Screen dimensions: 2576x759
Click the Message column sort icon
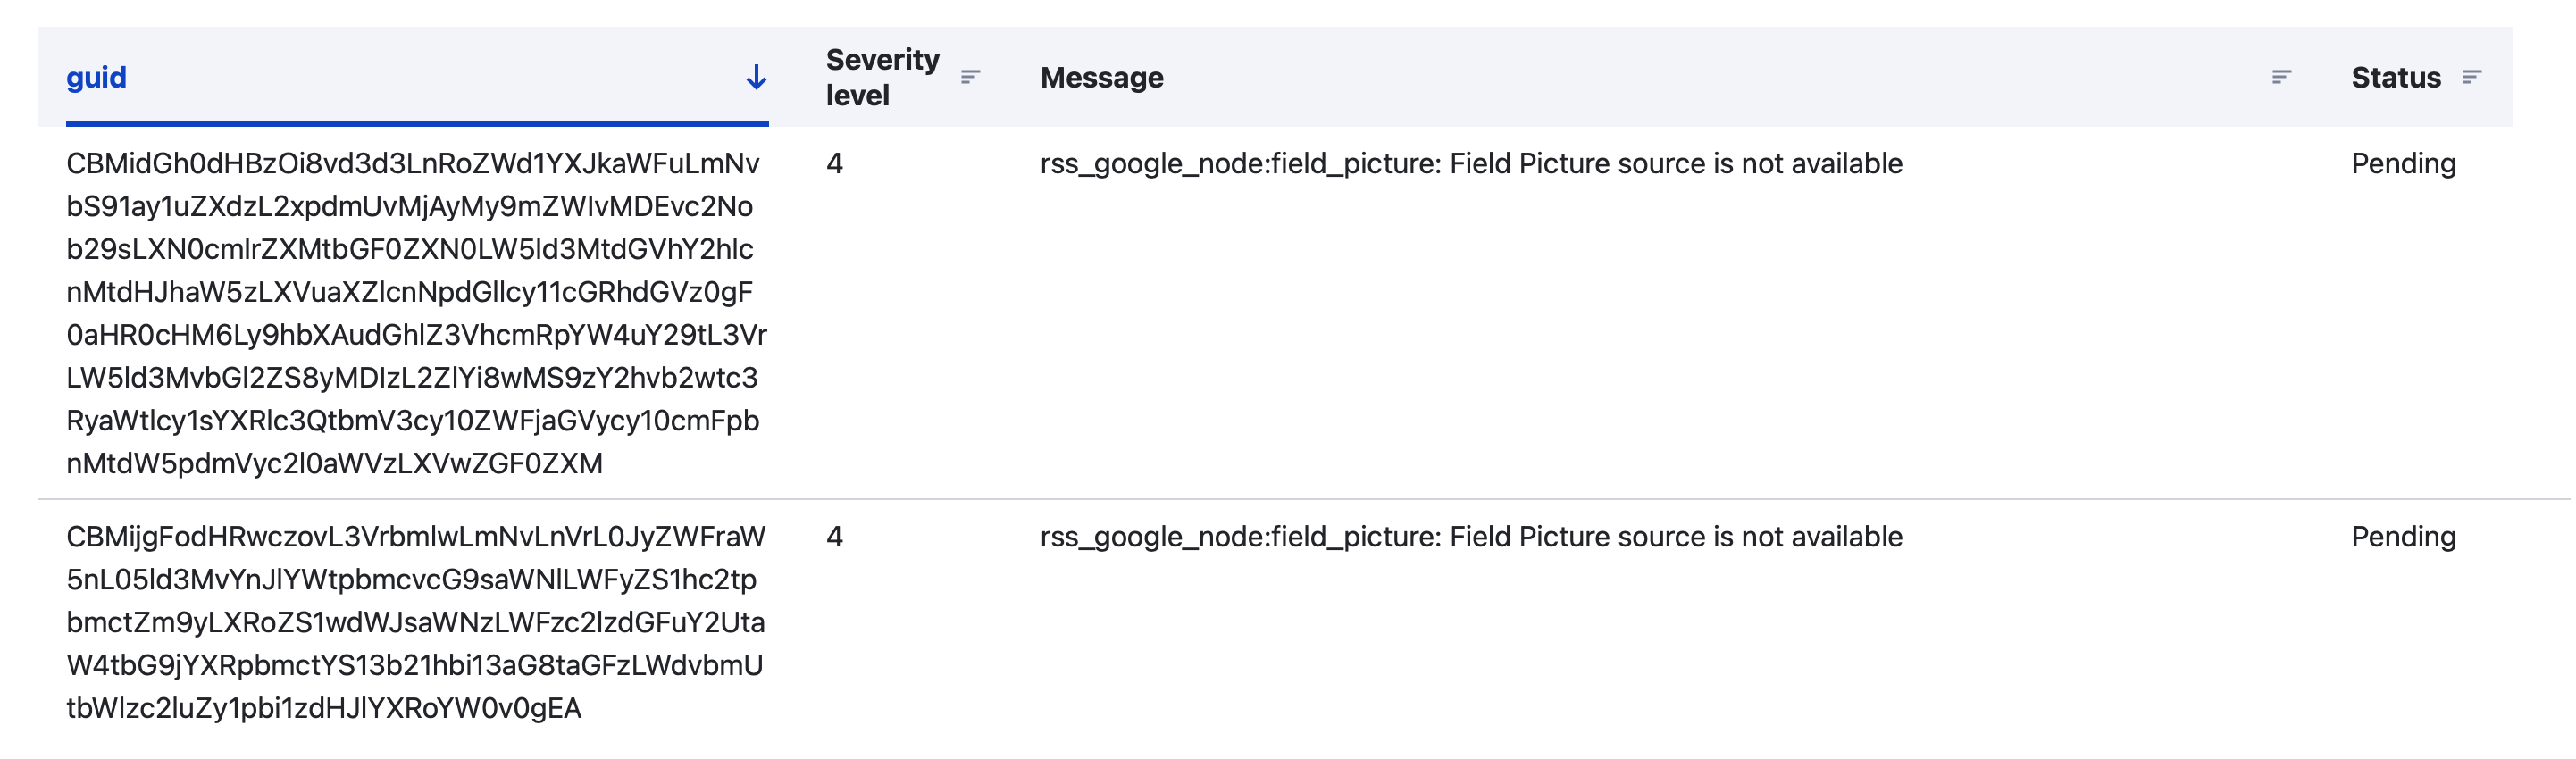[2280, 77]
